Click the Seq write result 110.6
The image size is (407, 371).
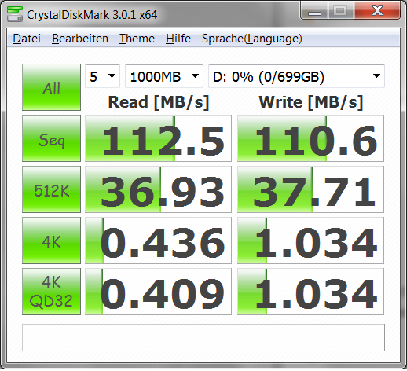[x=310, y=138]
